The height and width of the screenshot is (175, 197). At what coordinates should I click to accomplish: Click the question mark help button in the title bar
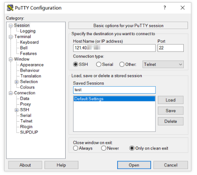[165, 7]
